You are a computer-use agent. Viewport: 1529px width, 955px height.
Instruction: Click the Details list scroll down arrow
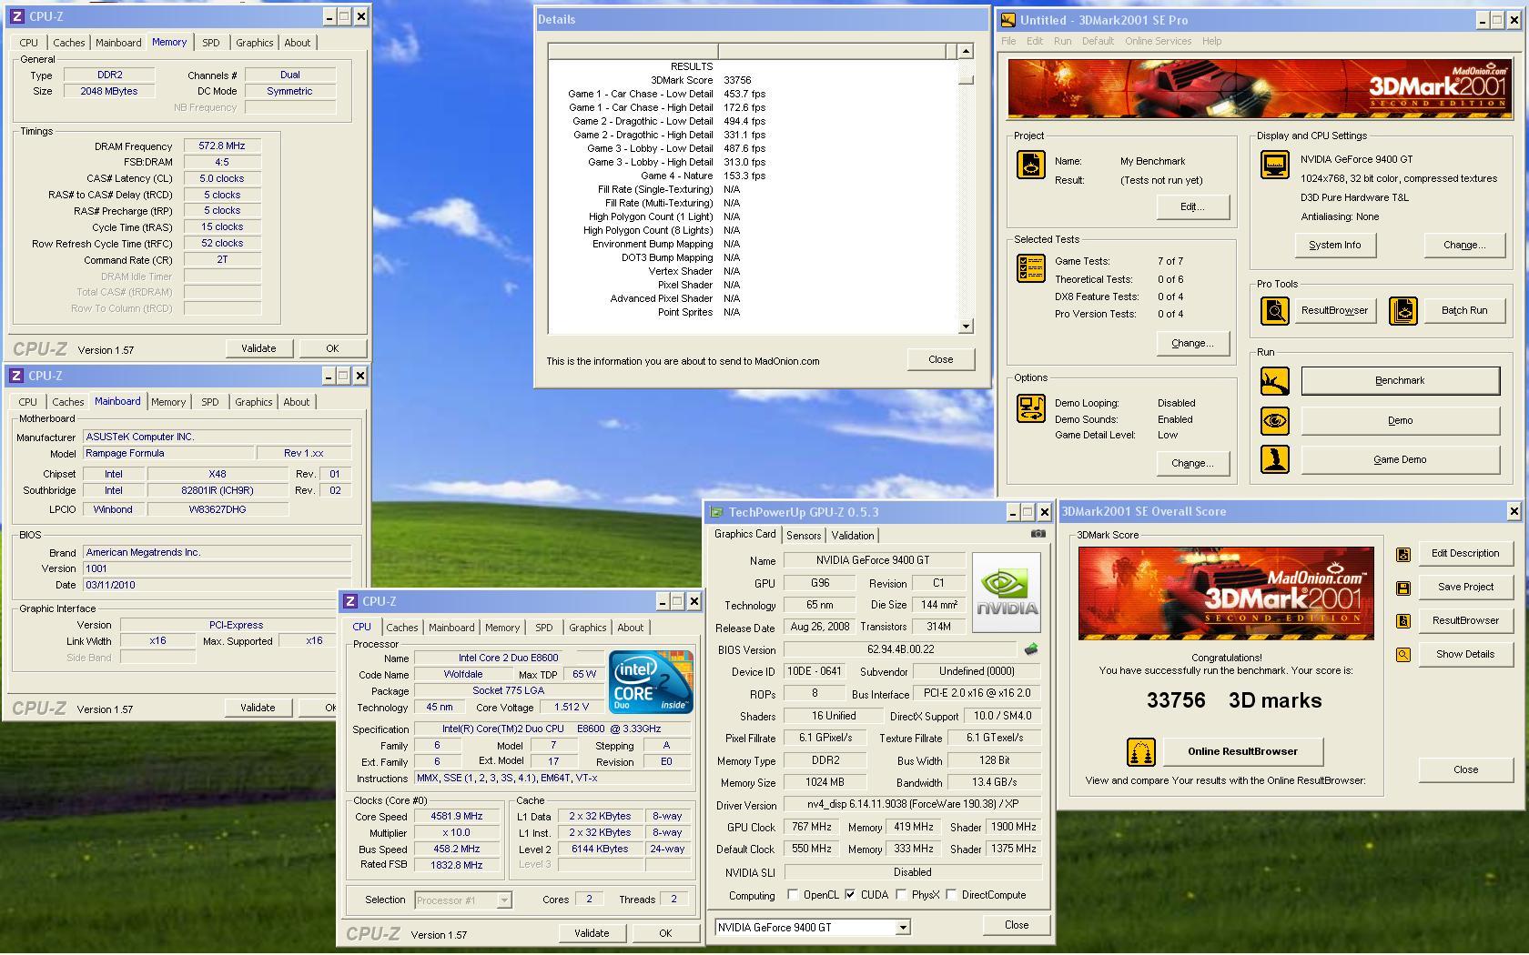point(966,327)
